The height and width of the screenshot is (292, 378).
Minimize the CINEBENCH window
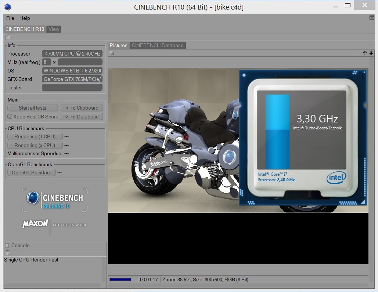(x=335, y=7)
